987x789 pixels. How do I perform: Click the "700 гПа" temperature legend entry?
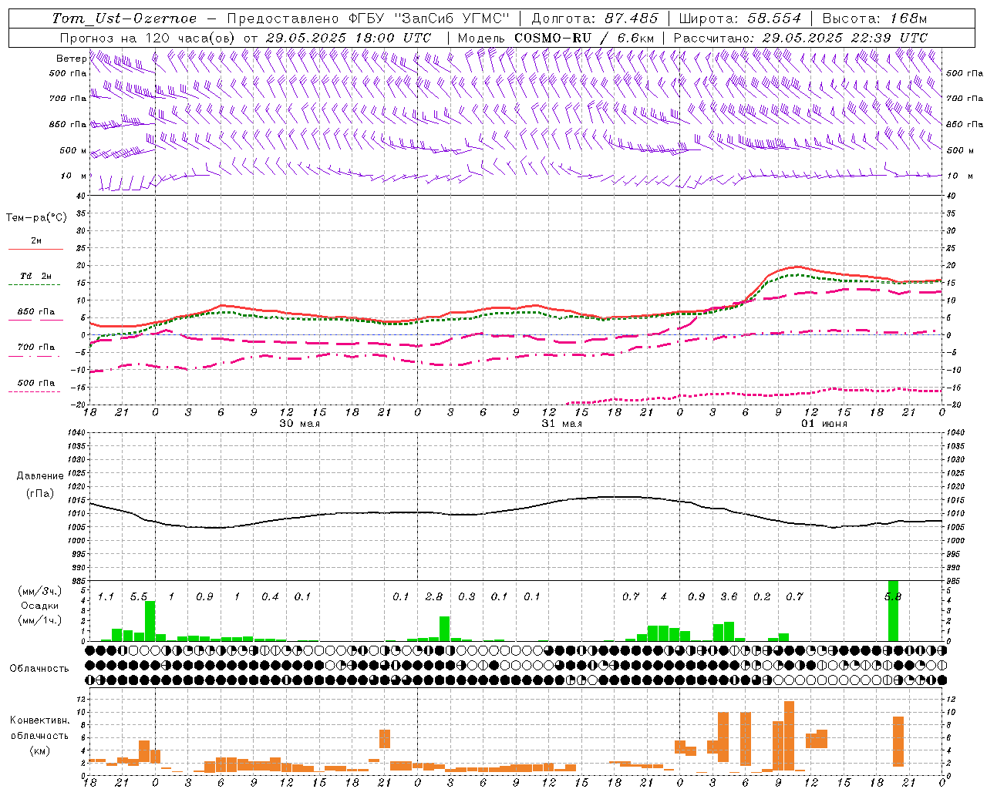[x=36, y=347]
